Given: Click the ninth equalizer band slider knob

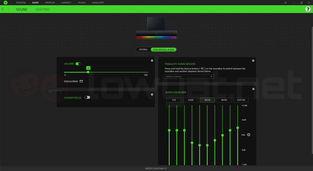Looking at the screenshot, I should [x=230, y=130].
